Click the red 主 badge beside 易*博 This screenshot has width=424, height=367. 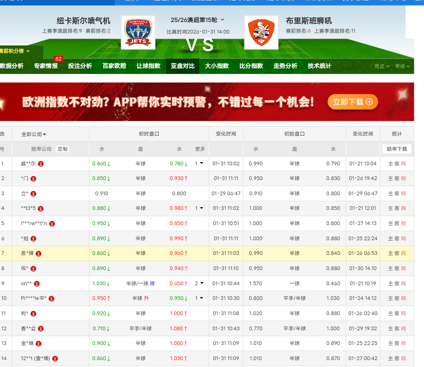click(39, 254)
